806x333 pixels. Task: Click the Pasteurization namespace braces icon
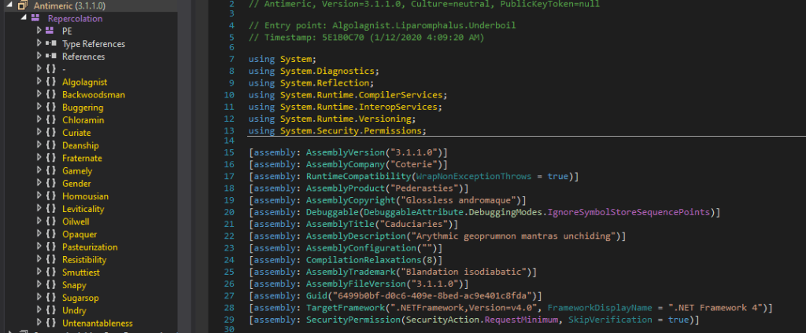(50, 247)
